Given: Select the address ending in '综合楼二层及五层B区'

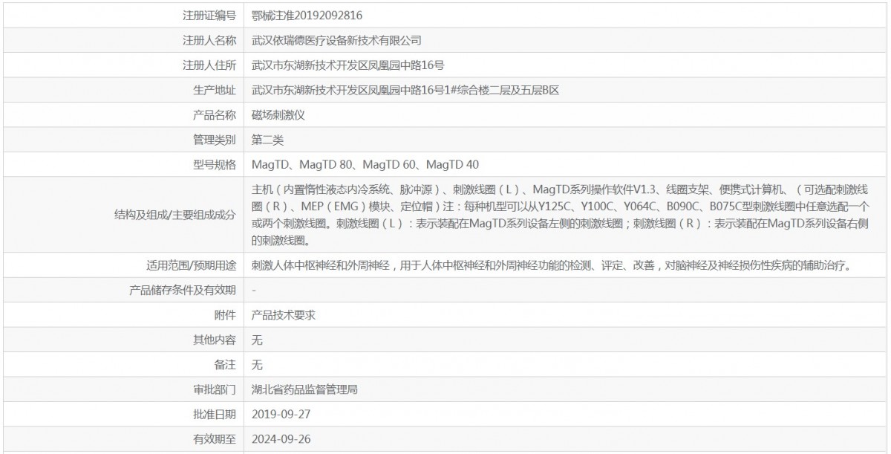Looking at the screenshot, I should point(405,90).
